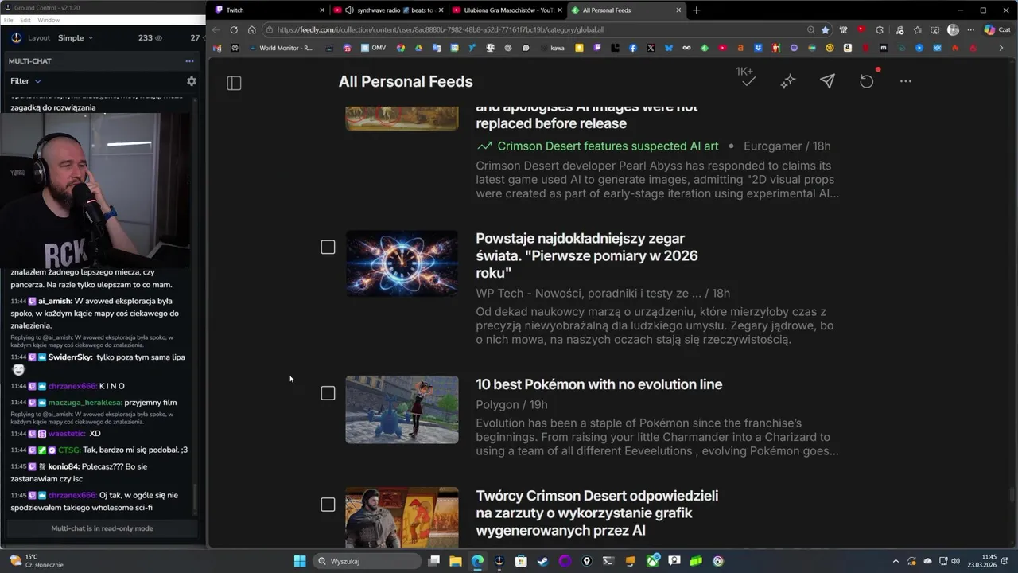Refresh the Feedly feed list

click(866, 81)
